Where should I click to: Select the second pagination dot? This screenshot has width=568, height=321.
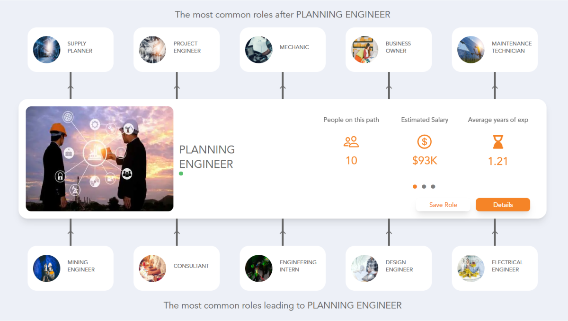(424, 186)
